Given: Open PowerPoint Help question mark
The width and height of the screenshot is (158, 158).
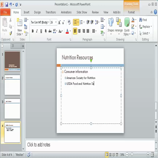Looking at the screenshot, I should pos(155,12).
